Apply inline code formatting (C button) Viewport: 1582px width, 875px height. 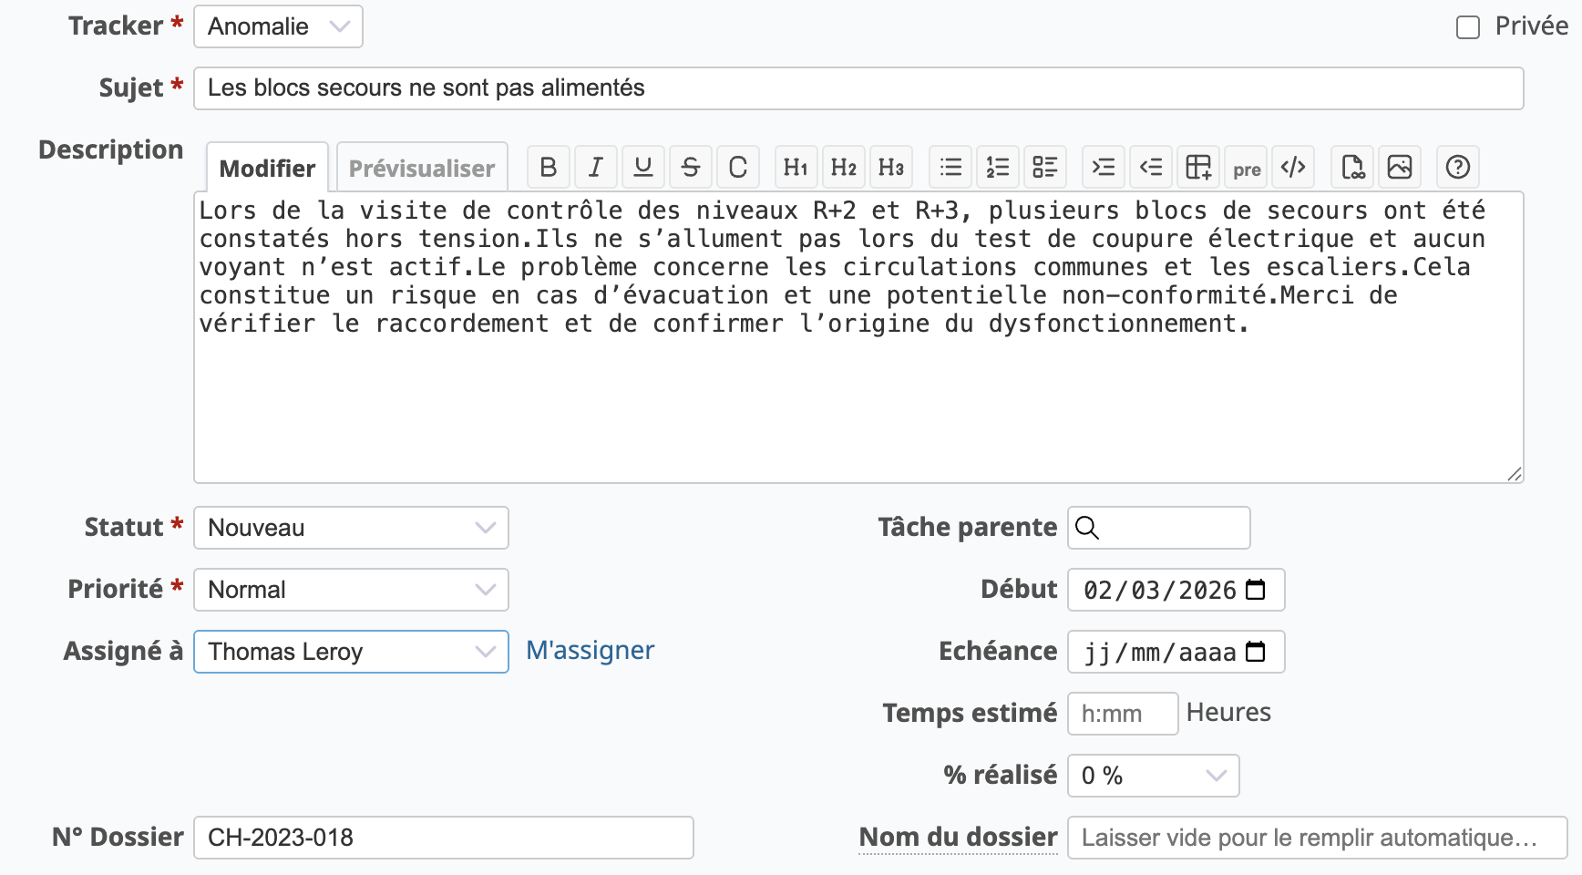coord(738,168)
